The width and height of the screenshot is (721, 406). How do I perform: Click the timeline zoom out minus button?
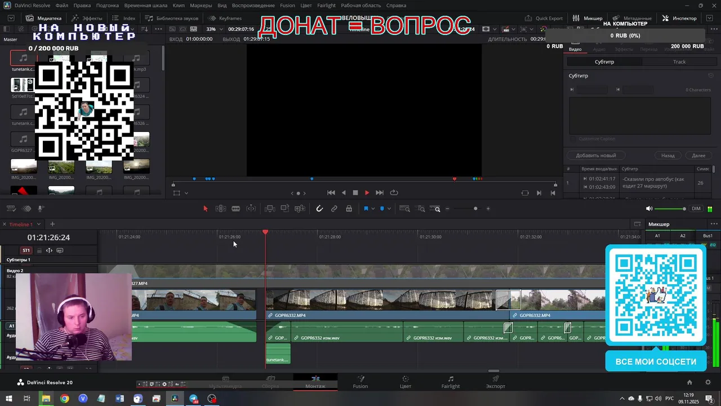point(448,209)
